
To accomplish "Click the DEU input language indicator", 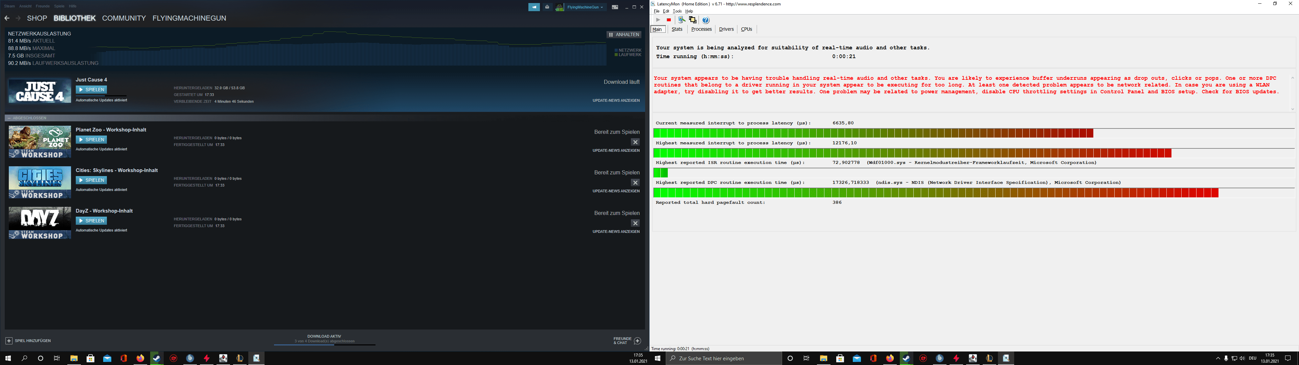I will click(x=1253, y=359).
